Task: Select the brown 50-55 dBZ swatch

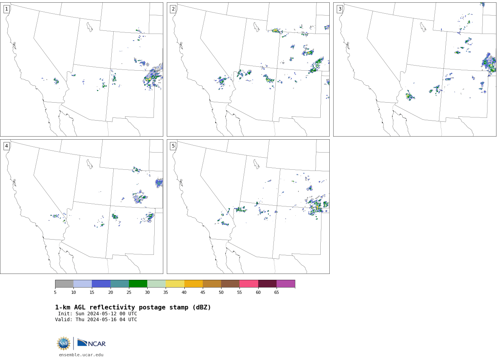Action: coord(230,284)
